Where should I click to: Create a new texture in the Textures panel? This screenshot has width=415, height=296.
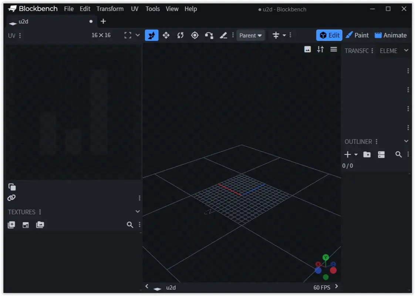pyautogui.click(x=11, y=225)
